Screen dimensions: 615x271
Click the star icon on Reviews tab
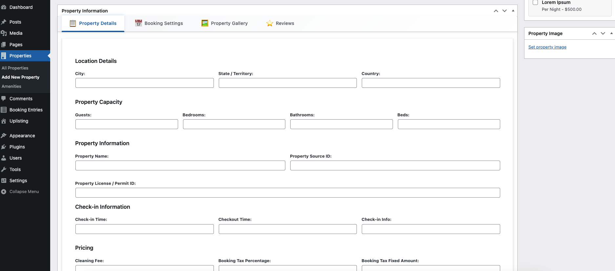pyautogui.click(x=270, y=23)
